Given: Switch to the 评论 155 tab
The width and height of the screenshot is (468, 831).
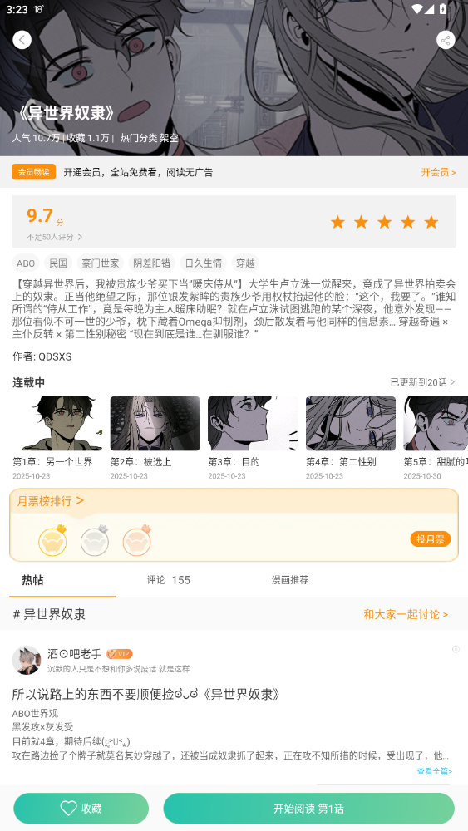Looking at the screenshot, I should 169,580.
